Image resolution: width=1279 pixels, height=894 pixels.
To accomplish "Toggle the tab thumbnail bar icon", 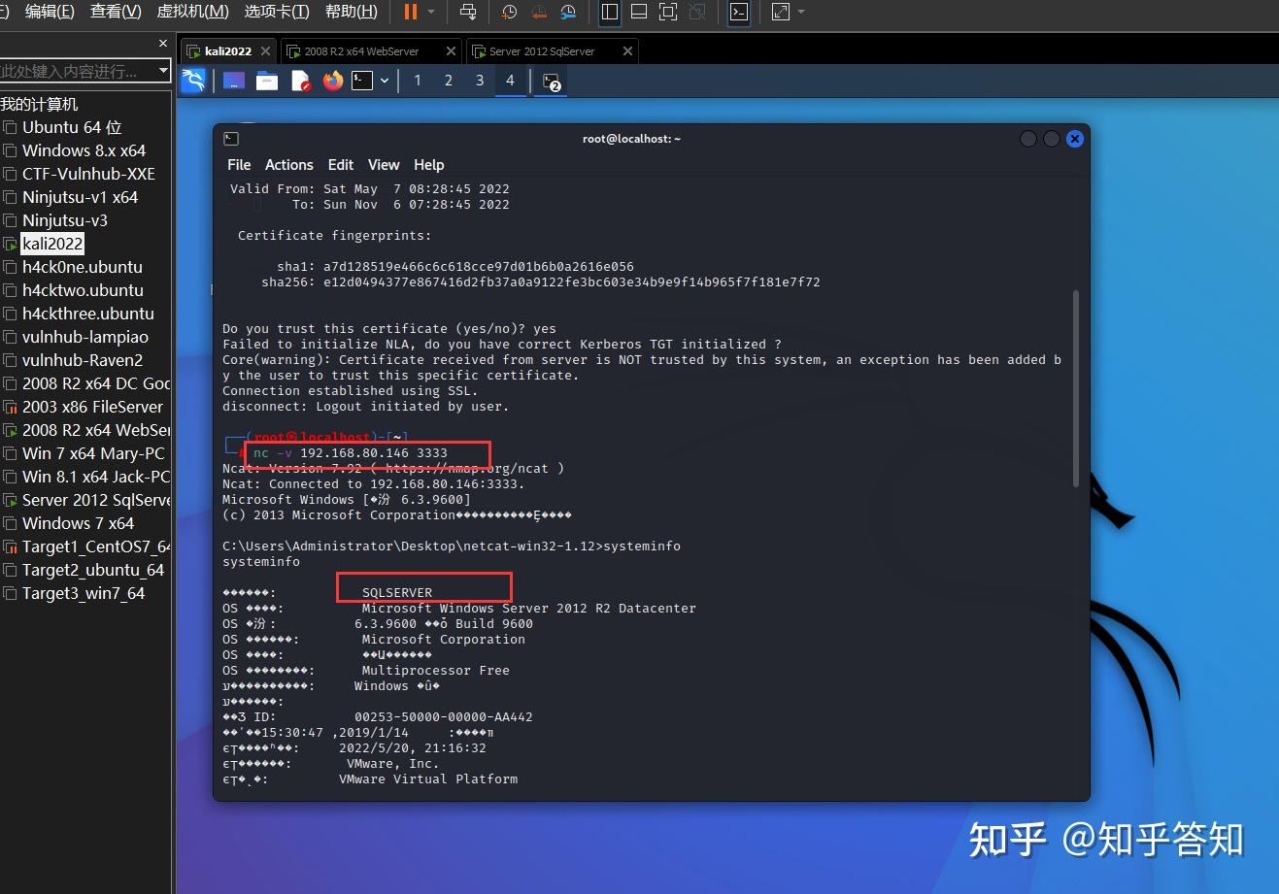I will (x=638, y=13).
